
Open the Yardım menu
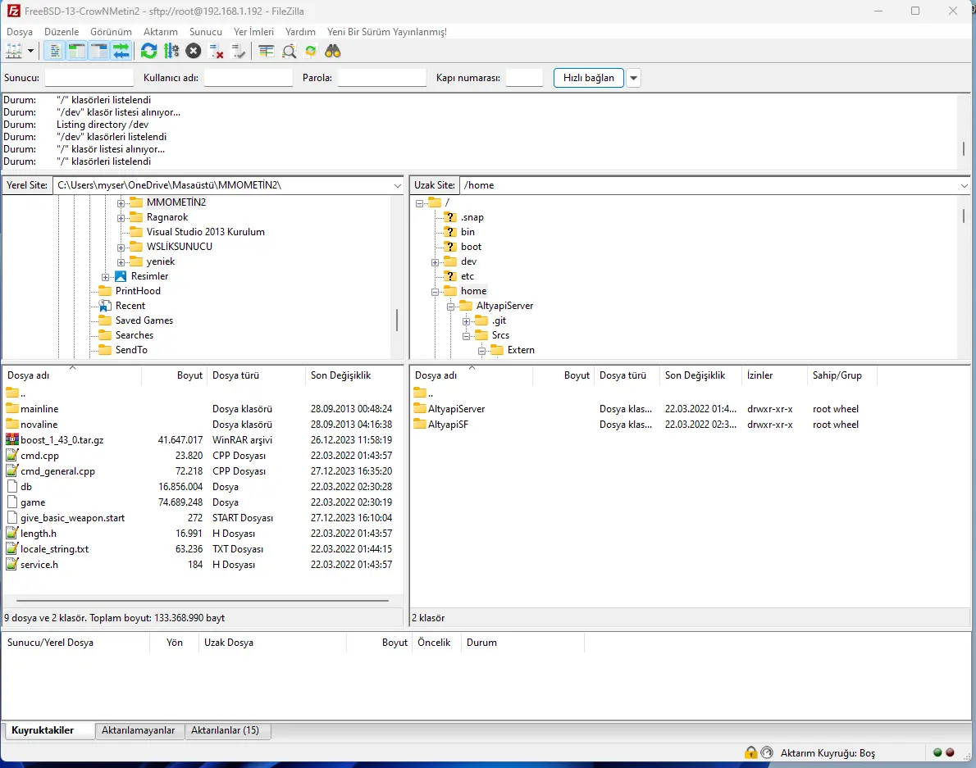point(300,32)
